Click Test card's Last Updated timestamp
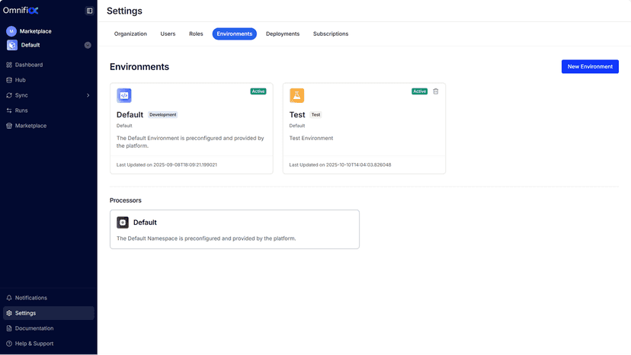The image size is (631, 355). pyautogui.click(x=340, y=165)
